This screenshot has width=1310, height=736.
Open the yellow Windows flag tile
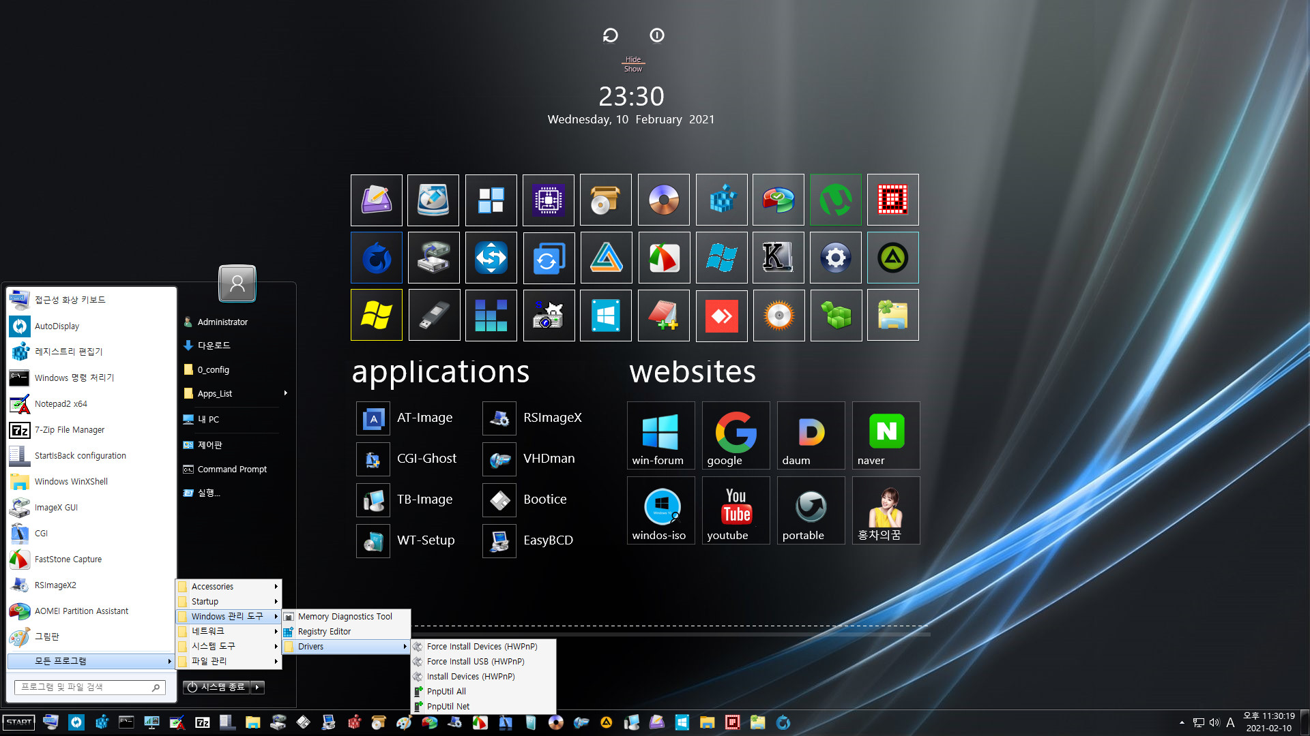(377, 316)
